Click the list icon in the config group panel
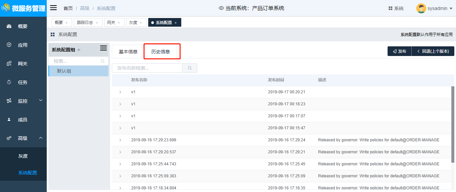456x192 pixels. tap(103, 48)
